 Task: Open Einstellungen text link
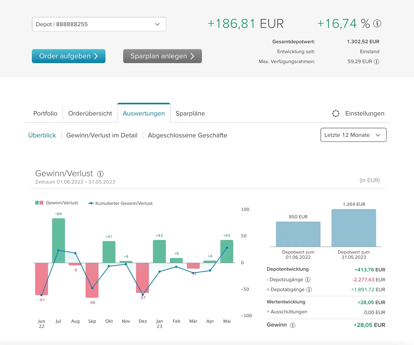click(365, 113)
